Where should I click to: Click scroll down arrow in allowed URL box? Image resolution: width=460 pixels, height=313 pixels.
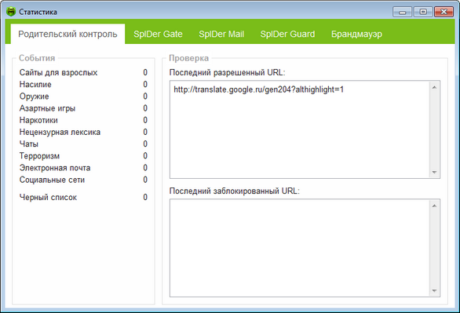click(x=434, y=173)
